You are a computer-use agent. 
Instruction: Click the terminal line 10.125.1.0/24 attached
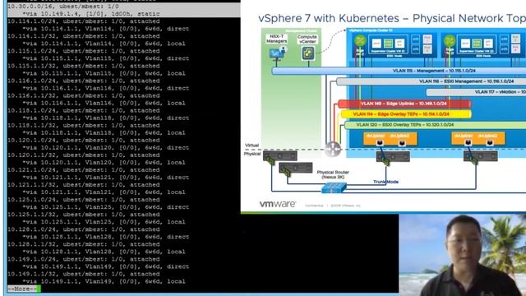tap(84, 200)
